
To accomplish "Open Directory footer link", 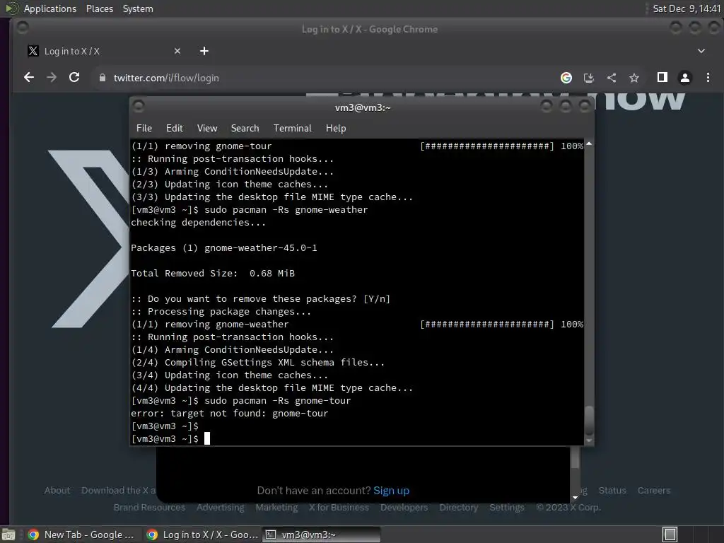I will pyautogui.click(x=458, y=508).
